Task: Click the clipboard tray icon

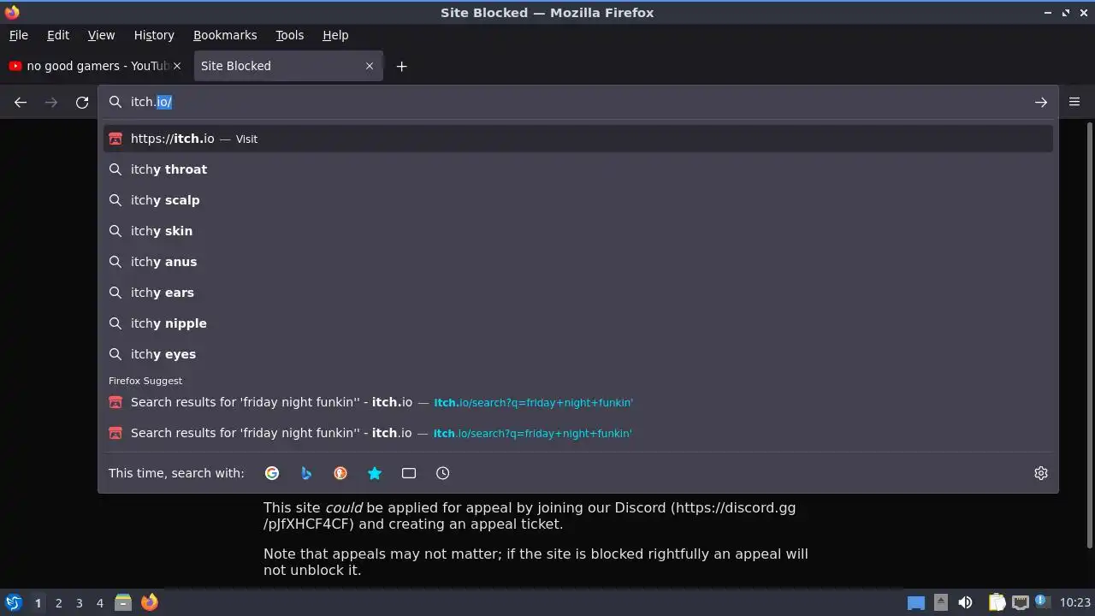Action: [997, 603]
